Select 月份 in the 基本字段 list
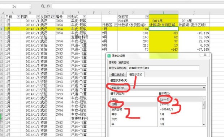 coord(134,99)
